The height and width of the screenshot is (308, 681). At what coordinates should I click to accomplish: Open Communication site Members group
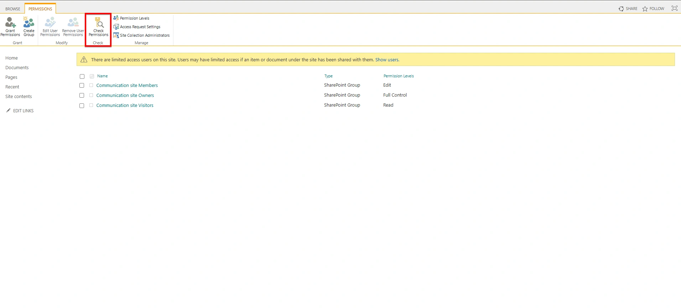127,85
